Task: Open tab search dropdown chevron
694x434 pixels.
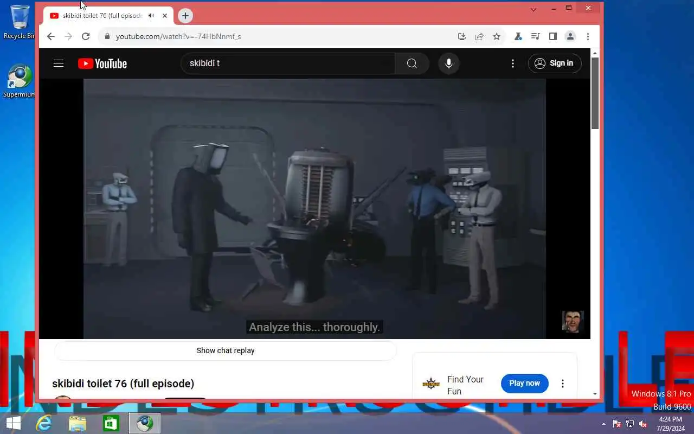Action: click(534, 9)
